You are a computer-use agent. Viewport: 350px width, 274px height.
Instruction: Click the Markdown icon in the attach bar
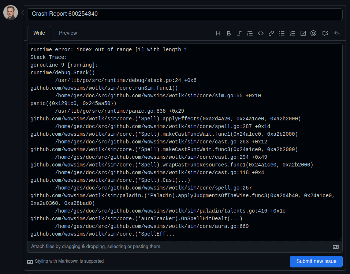pyautogui.click(x=335, y=247)
